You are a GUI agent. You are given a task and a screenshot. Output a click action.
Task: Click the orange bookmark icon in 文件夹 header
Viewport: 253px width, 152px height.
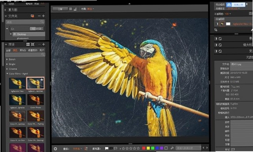click(33, 16)
